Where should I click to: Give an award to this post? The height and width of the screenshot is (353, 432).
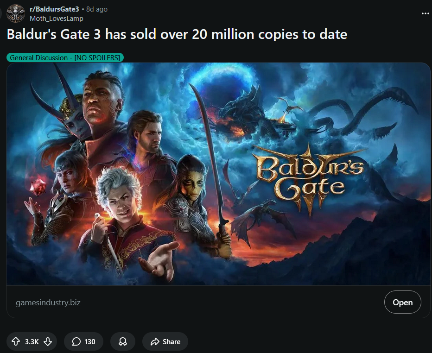pos(123,341)
